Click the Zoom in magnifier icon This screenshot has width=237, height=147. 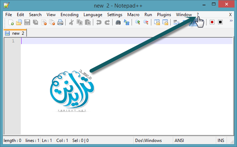coord(137,22)
